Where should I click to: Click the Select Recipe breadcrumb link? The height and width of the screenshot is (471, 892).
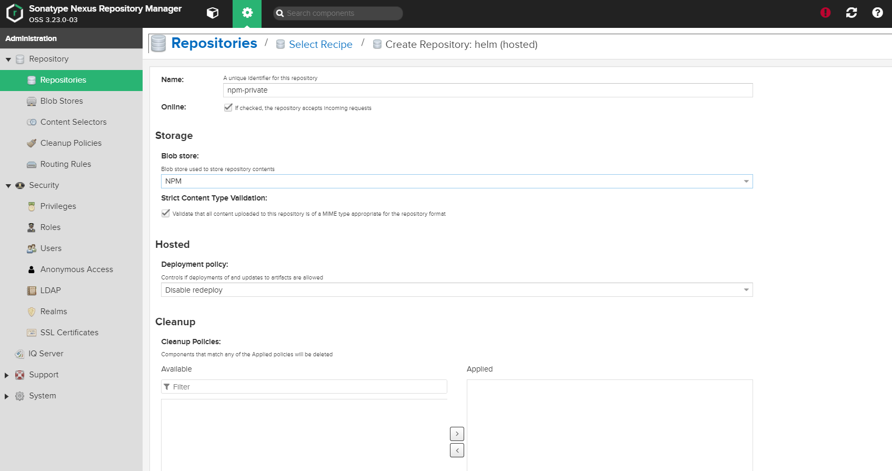[320, 45]
